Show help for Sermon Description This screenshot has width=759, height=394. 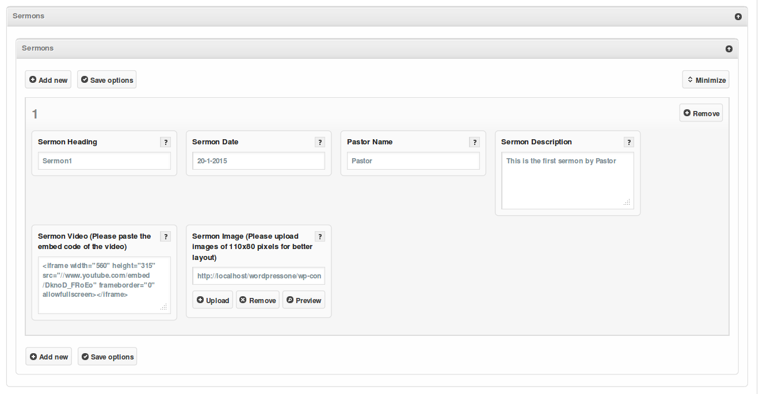(629, 143)
